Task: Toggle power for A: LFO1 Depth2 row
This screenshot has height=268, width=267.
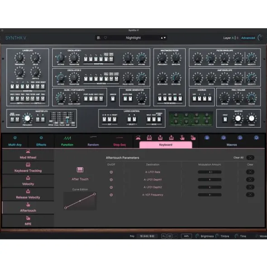Action: (111, 187)
